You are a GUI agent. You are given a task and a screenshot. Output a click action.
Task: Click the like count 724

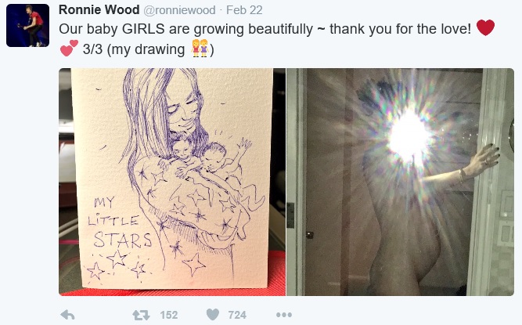(238, 315)
